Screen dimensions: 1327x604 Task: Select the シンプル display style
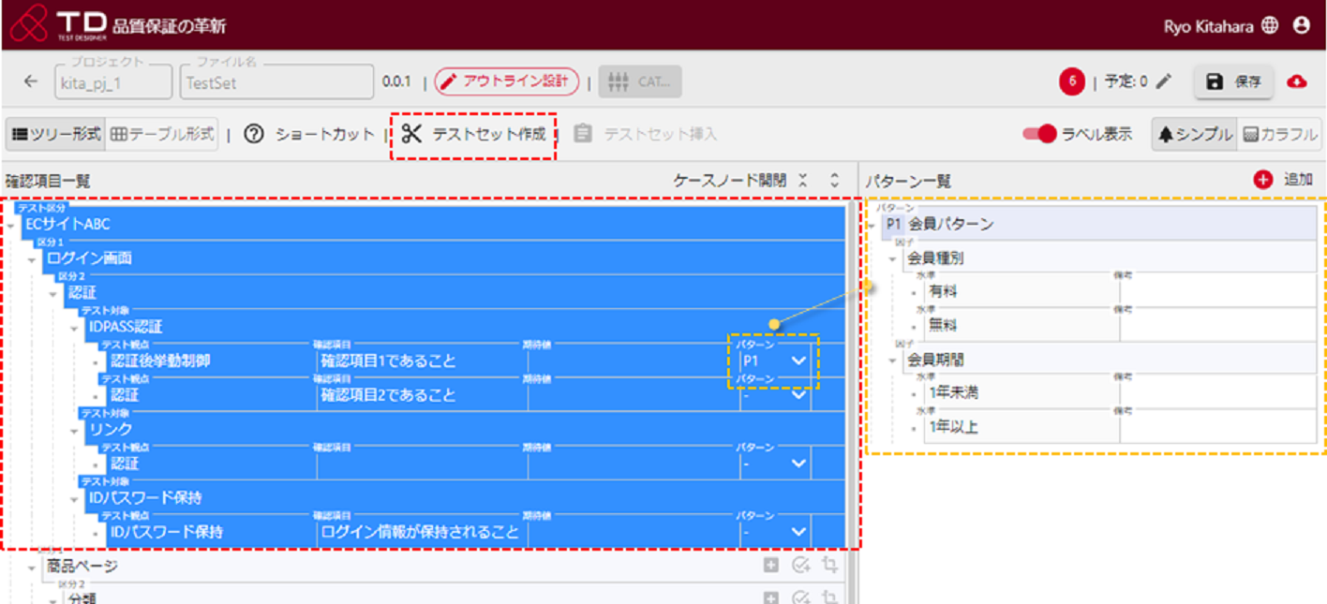[1195, 134]
